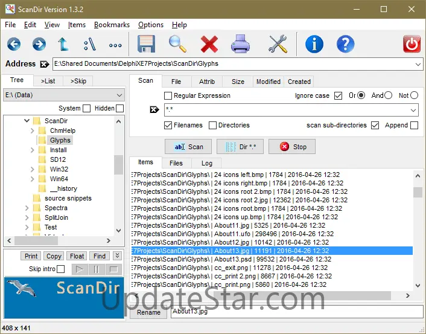Collapse the ScanDir tree node

[x=27, y=120]
